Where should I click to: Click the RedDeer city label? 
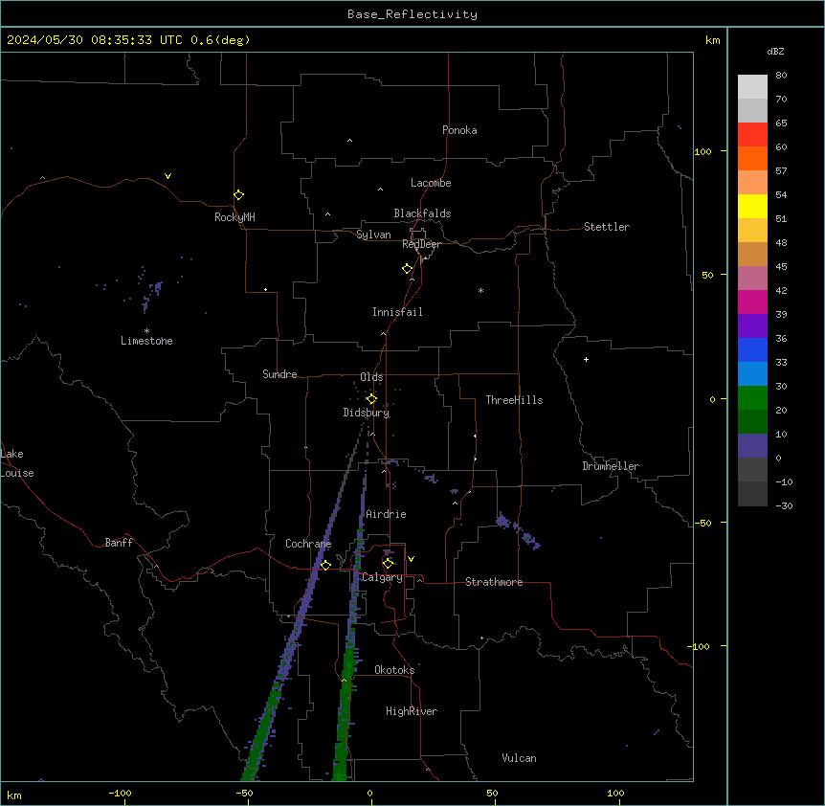tap(421, 244)
